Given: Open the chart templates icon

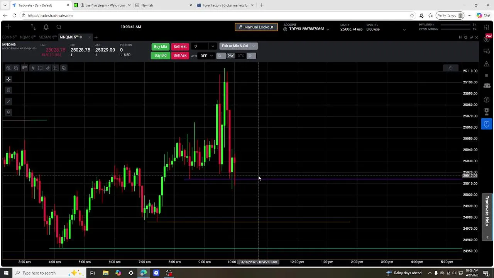Looking at the screenshot, I should click(64, 68).
